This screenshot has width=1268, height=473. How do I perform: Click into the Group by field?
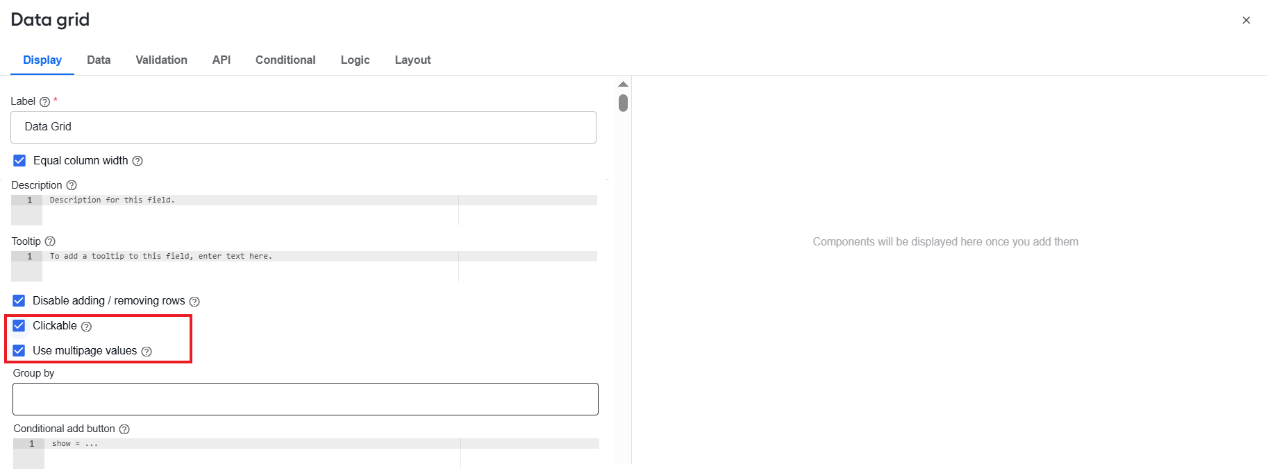click(x=306, y=399)
